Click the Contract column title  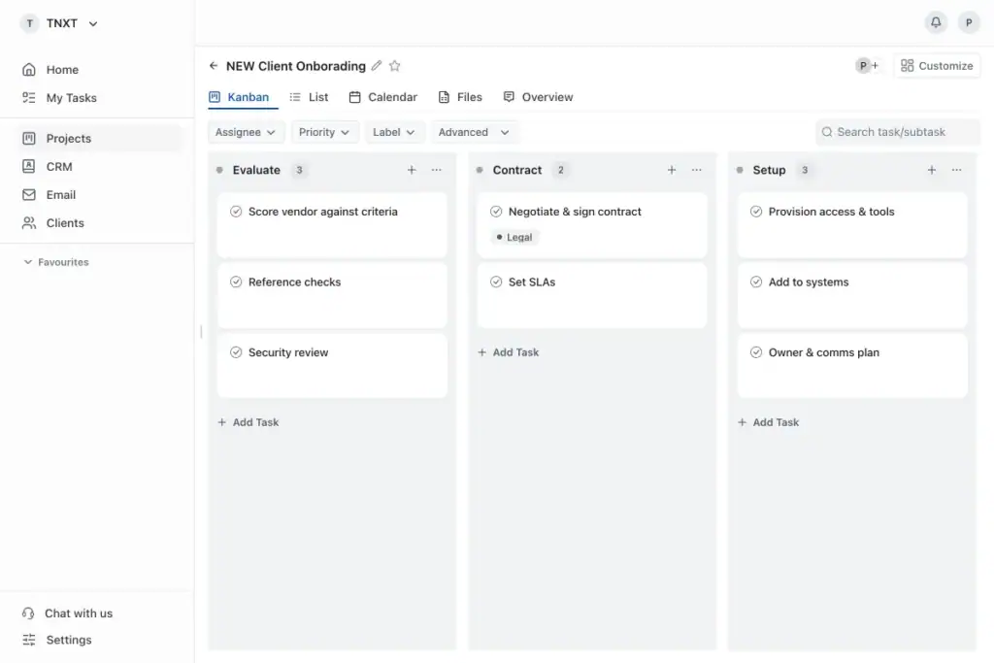tap(516, 170)
